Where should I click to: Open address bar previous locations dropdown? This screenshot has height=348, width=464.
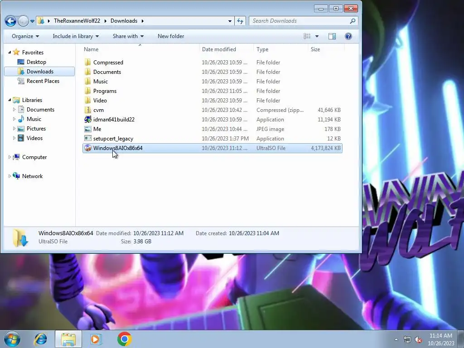click(x=230, y=21)
